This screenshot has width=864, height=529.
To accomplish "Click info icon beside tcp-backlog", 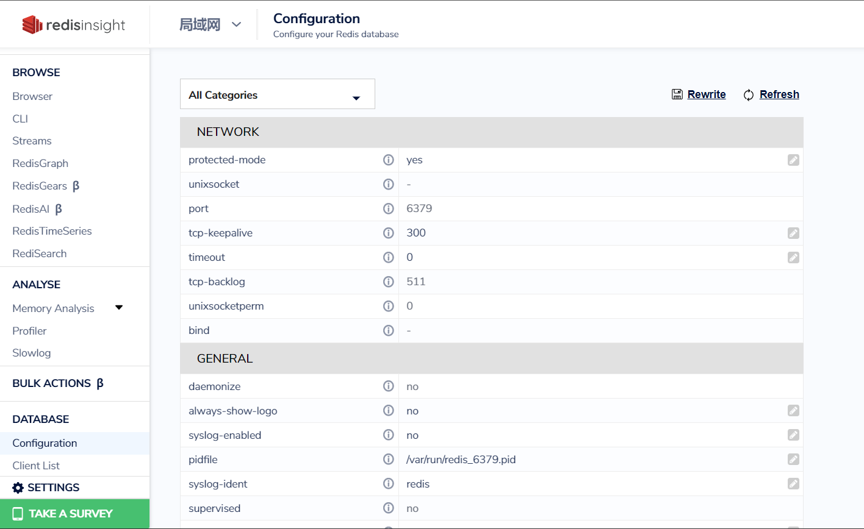I will coord(388,282).
